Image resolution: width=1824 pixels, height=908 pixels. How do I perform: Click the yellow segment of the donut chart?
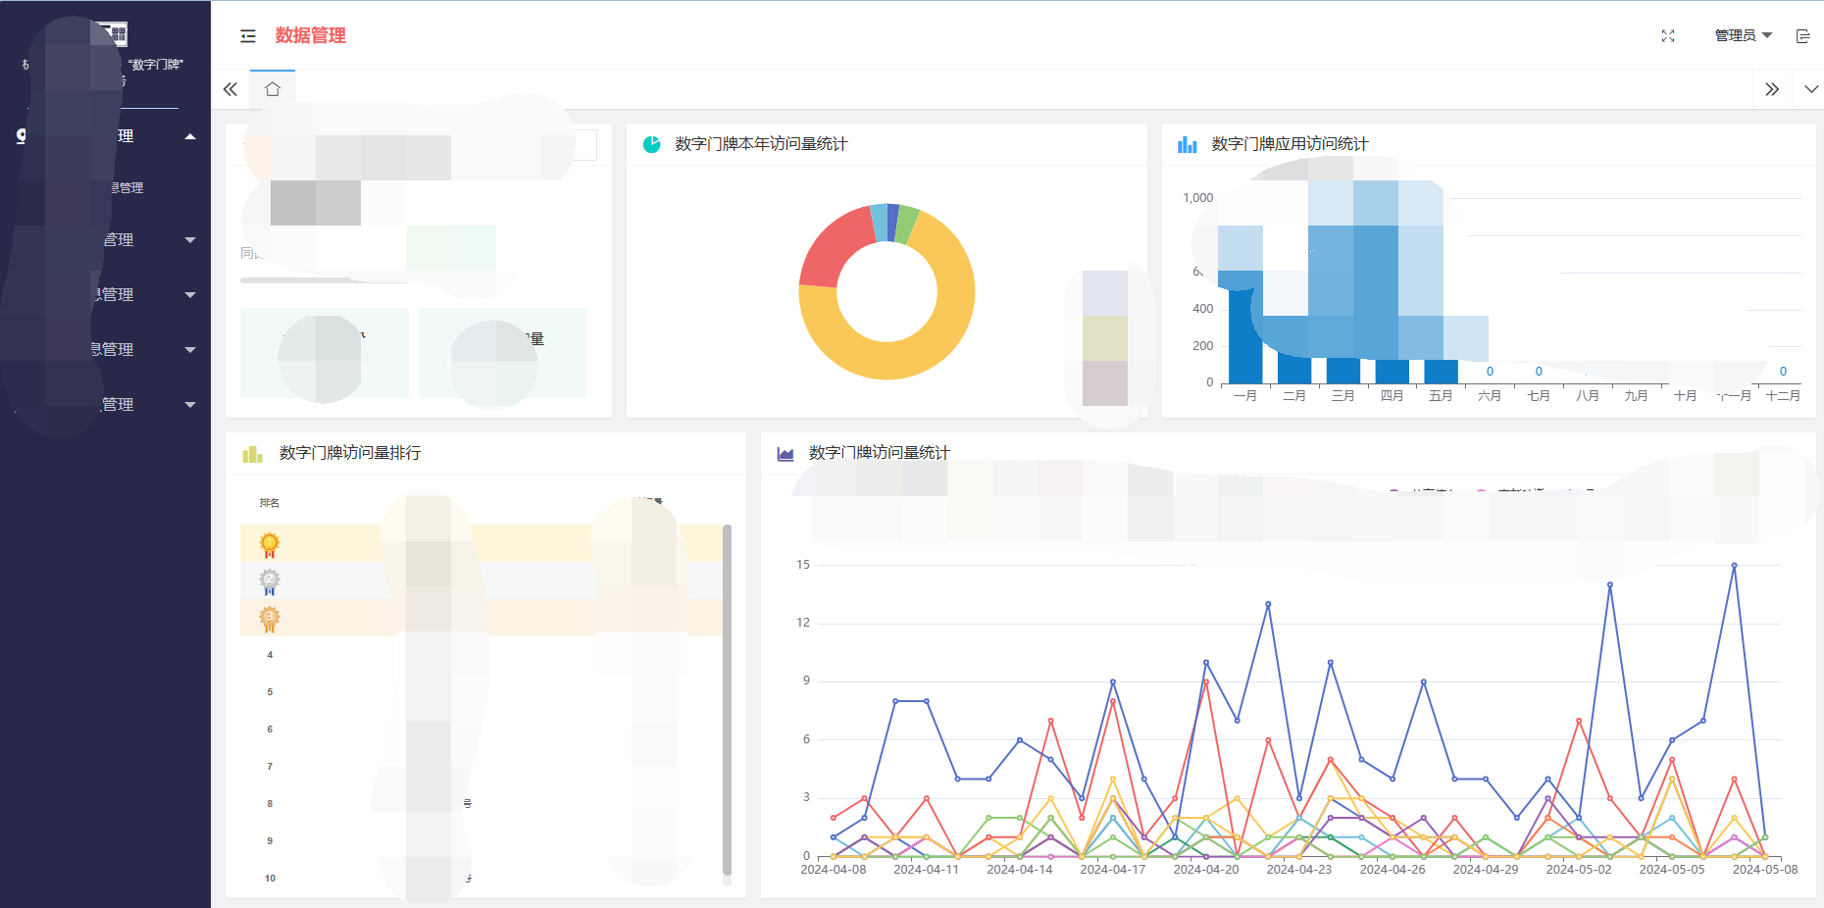point(917,351)
